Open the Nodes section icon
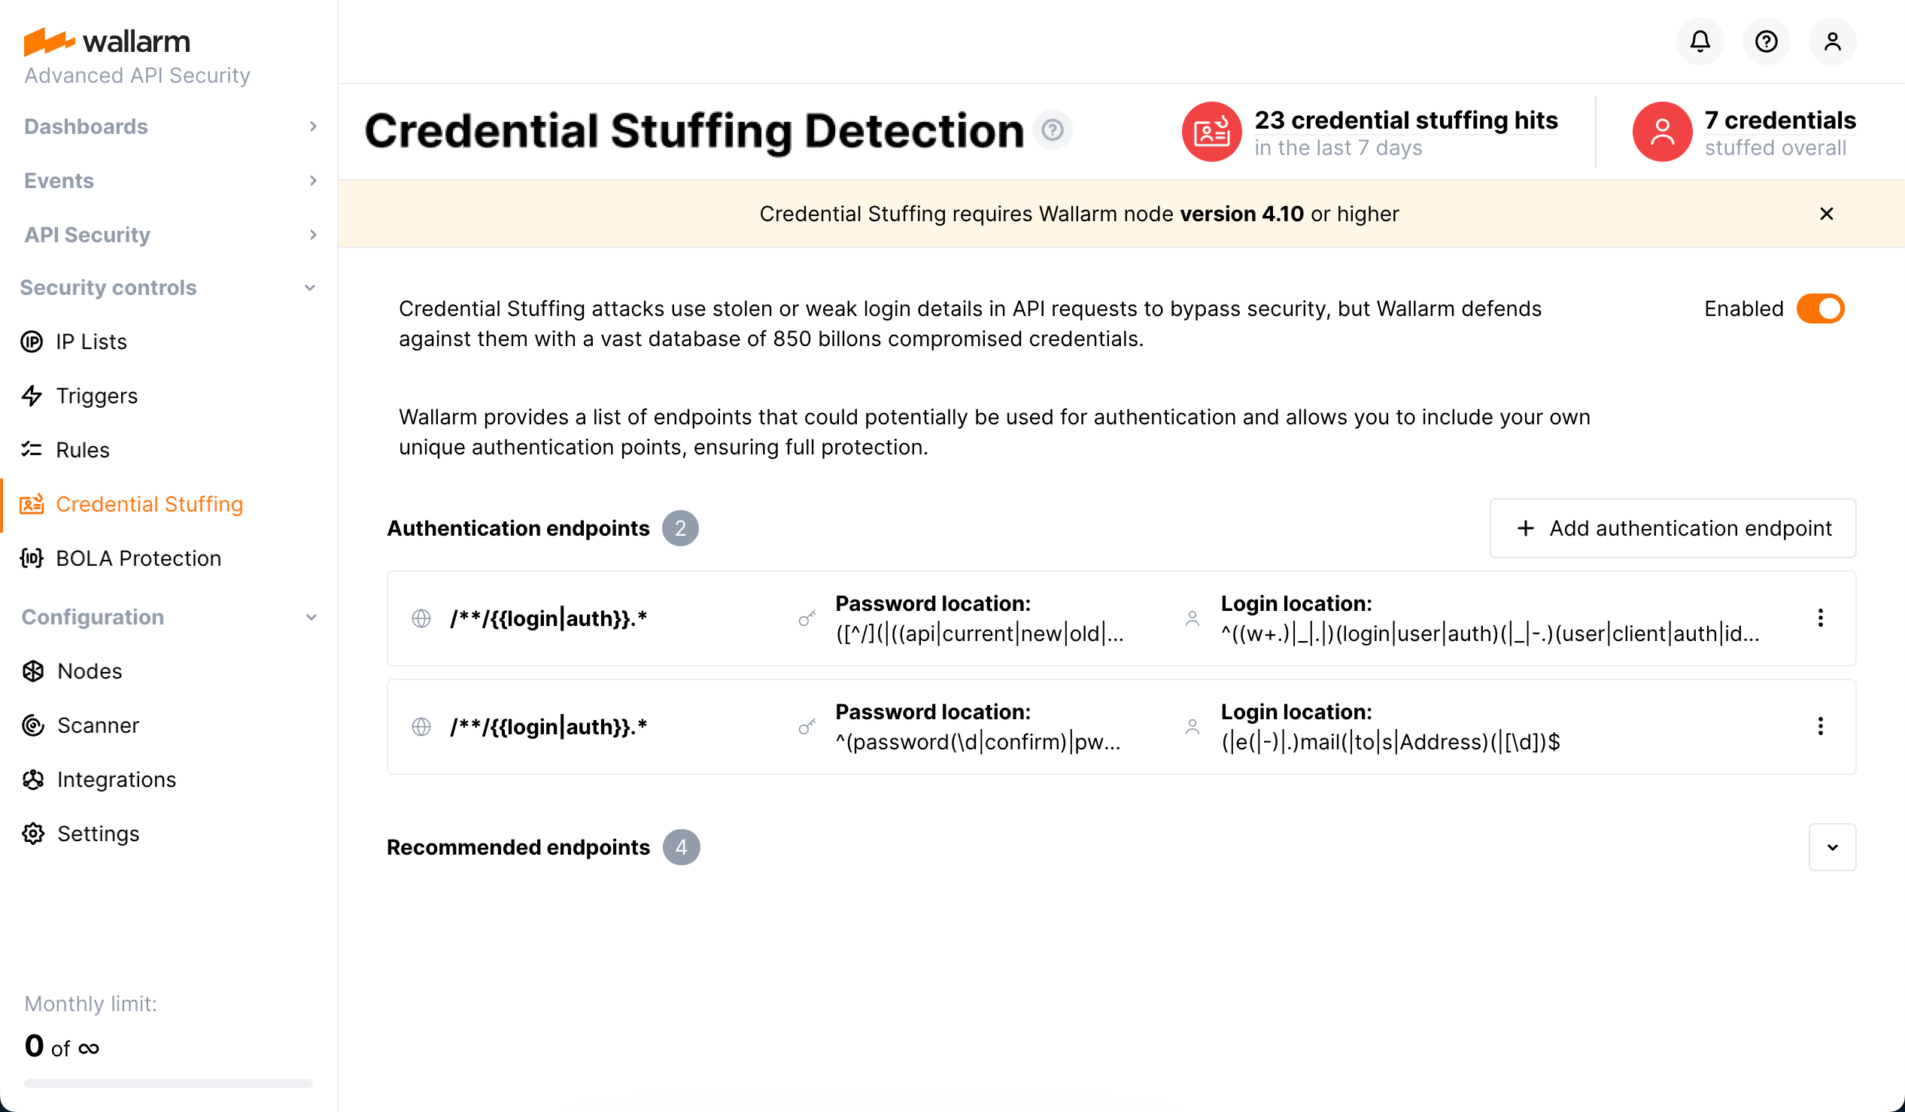Viewport: 1905px width, 1112px height. [32, 670]
